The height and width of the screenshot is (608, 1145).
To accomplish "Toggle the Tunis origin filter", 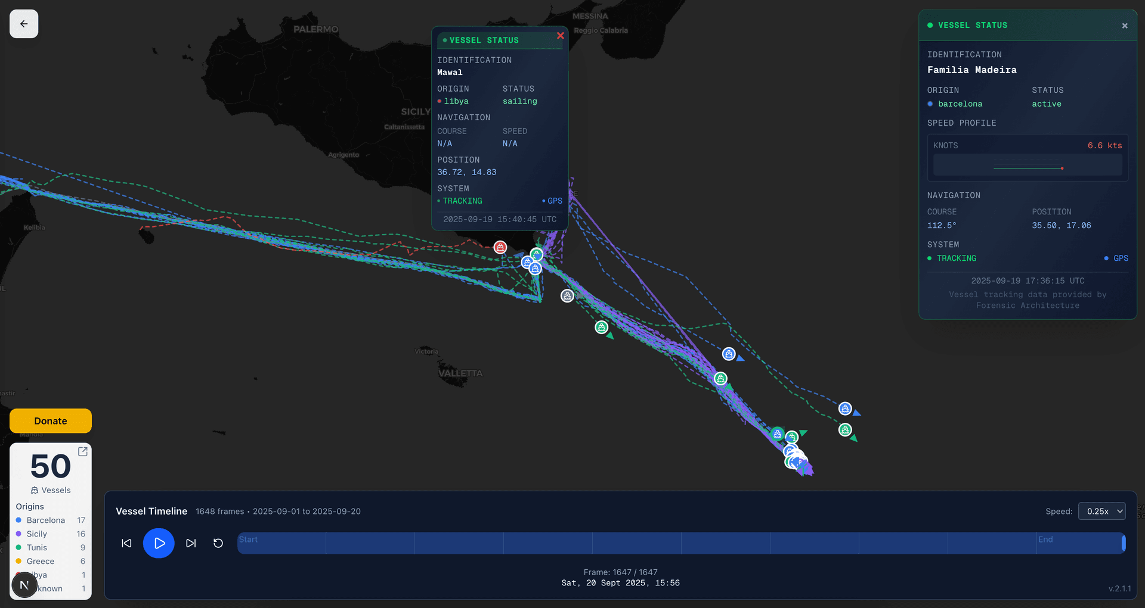I will point(36,547).
